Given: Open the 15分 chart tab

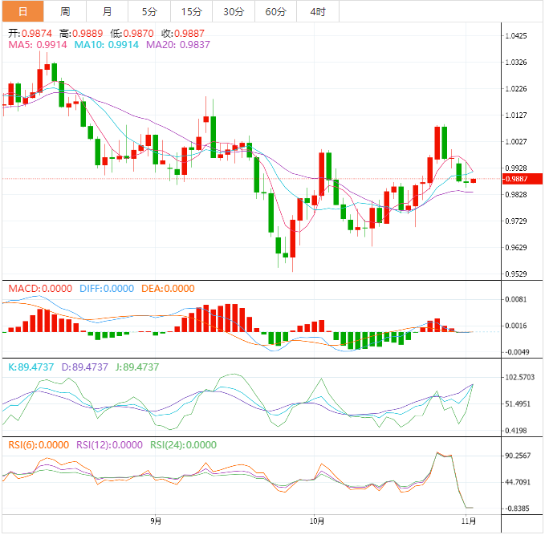Looking at the screenshot, I should tap(192, 11).
